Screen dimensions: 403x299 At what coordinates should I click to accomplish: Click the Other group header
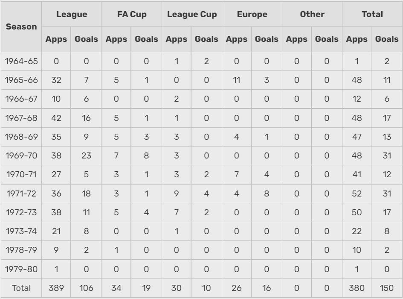(312, 14)
